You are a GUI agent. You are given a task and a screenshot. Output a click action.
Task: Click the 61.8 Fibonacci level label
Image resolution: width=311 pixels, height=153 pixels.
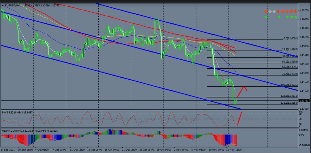[288, 67]
